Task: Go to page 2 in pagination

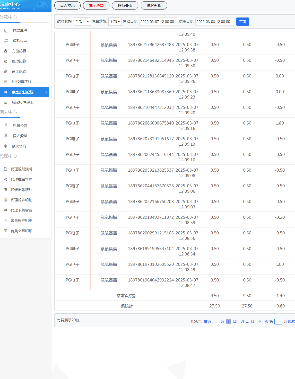Action: click(235, 321)
